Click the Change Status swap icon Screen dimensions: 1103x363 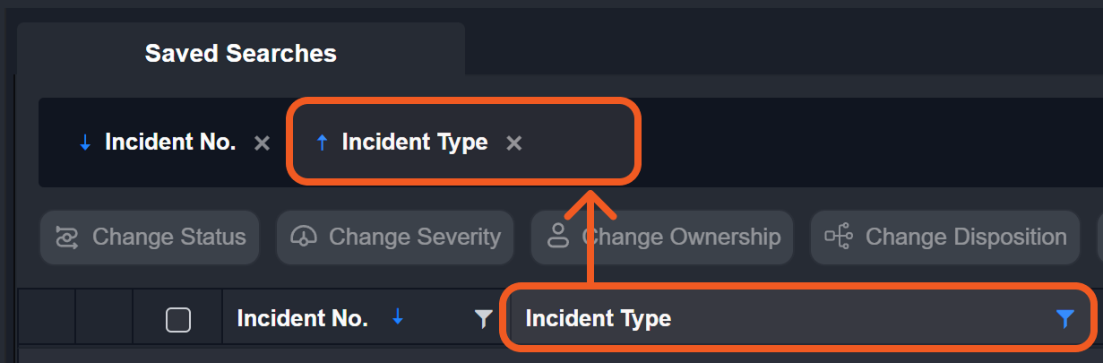click(67, 238)
